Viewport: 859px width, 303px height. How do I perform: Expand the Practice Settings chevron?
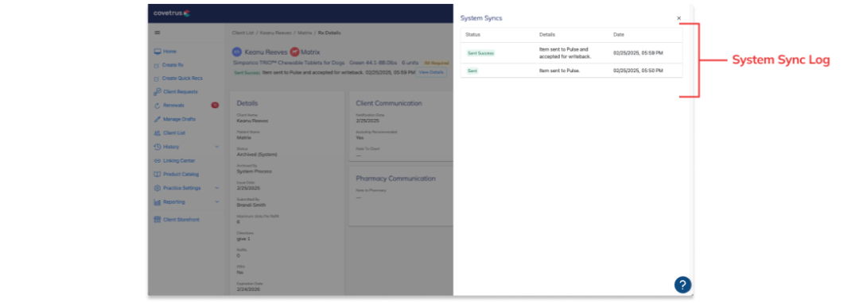click(x=217, y=188)
